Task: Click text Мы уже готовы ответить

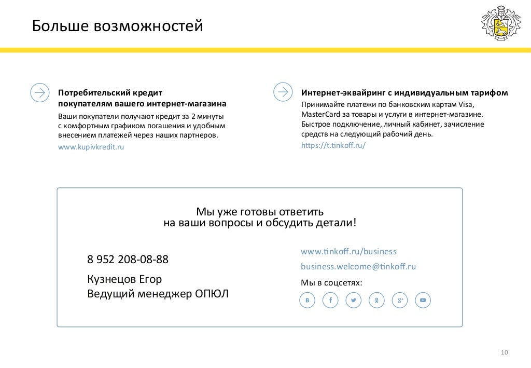Action: pos(260,211)
